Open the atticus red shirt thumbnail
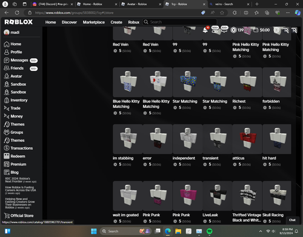This screenshot has width=303, height=237. (247, 139)
